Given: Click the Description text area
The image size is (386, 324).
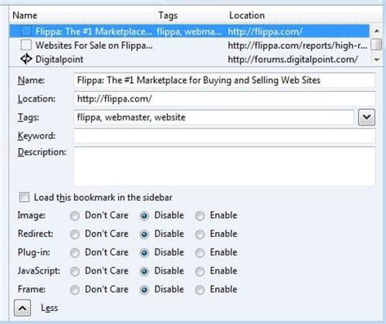Looking at the screenshot, I should [225, 166].
